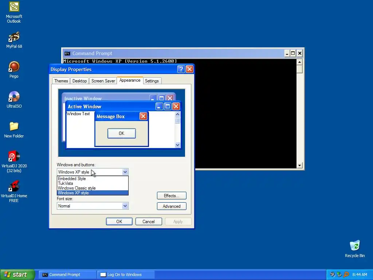Click the Inactive Window preview title

[x=83, y=98]
